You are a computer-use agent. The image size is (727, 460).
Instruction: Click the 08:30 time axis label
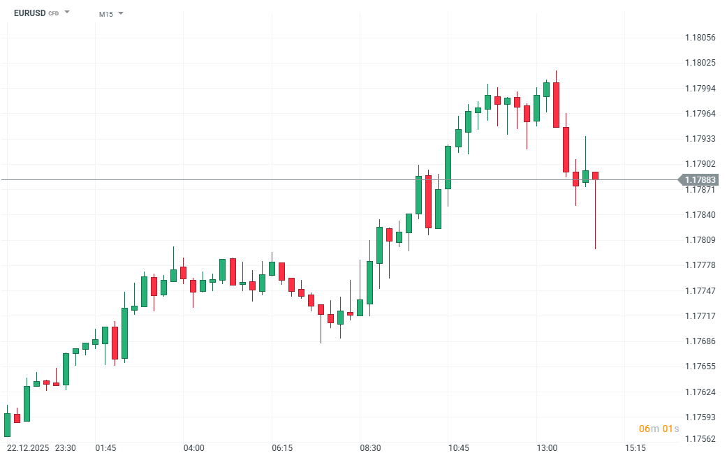point(370,447)
